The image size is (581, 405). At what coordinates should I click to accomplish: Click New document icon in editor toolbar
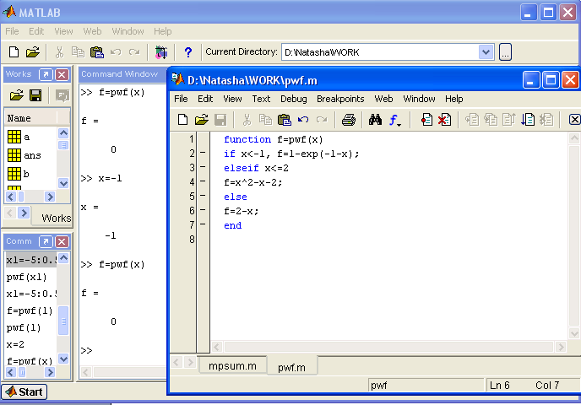click(182, 120)
